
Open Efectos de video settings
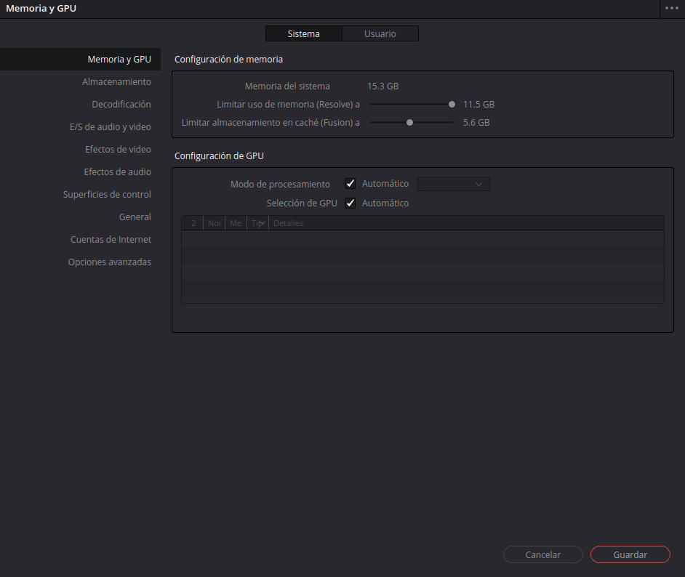(118, 149)
